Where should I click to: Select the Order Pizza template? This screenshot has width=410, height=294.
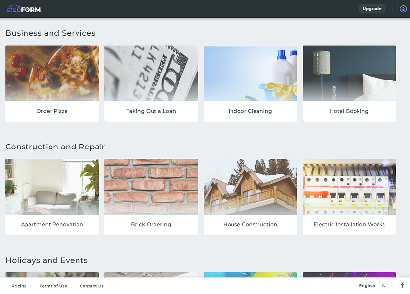coord(52,83)
